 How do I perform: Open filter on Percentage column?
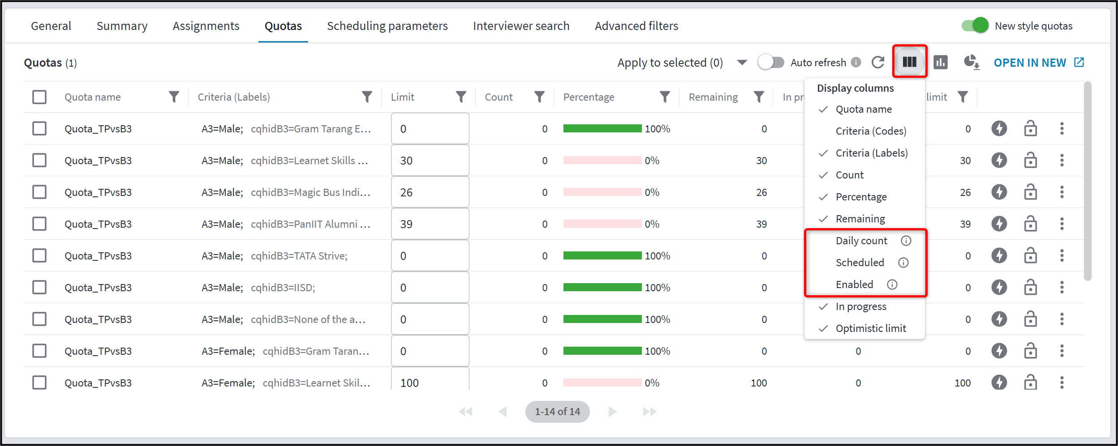pyautogui.click(x=665, y=97)
